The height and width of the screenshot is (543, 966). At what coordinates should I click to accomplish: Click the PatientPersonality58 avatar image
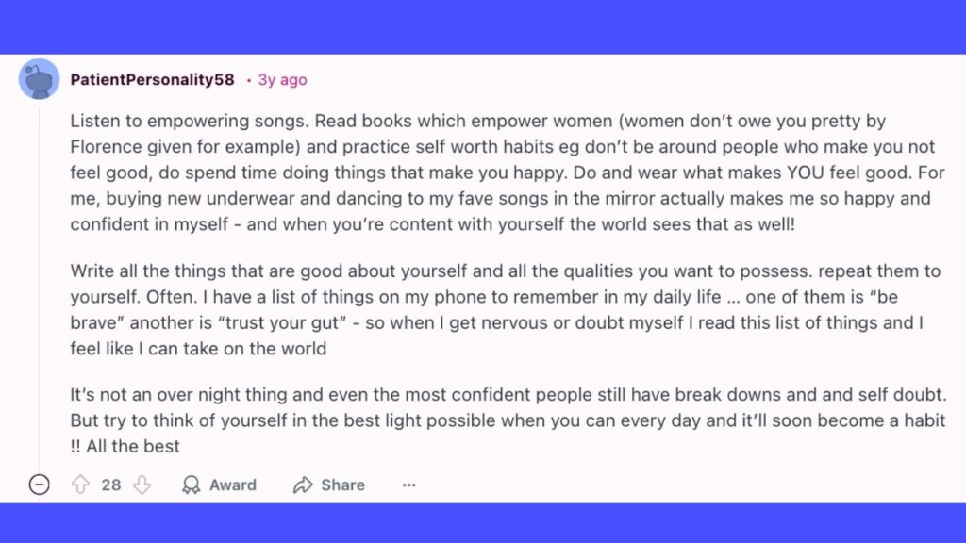point(39,79)
